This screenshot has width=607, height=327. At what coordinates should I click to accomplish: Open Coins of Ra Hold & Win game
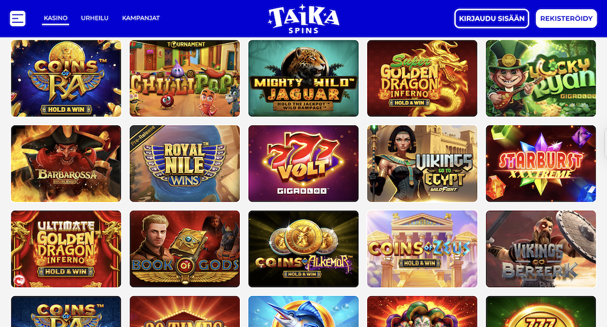(66, 78)
